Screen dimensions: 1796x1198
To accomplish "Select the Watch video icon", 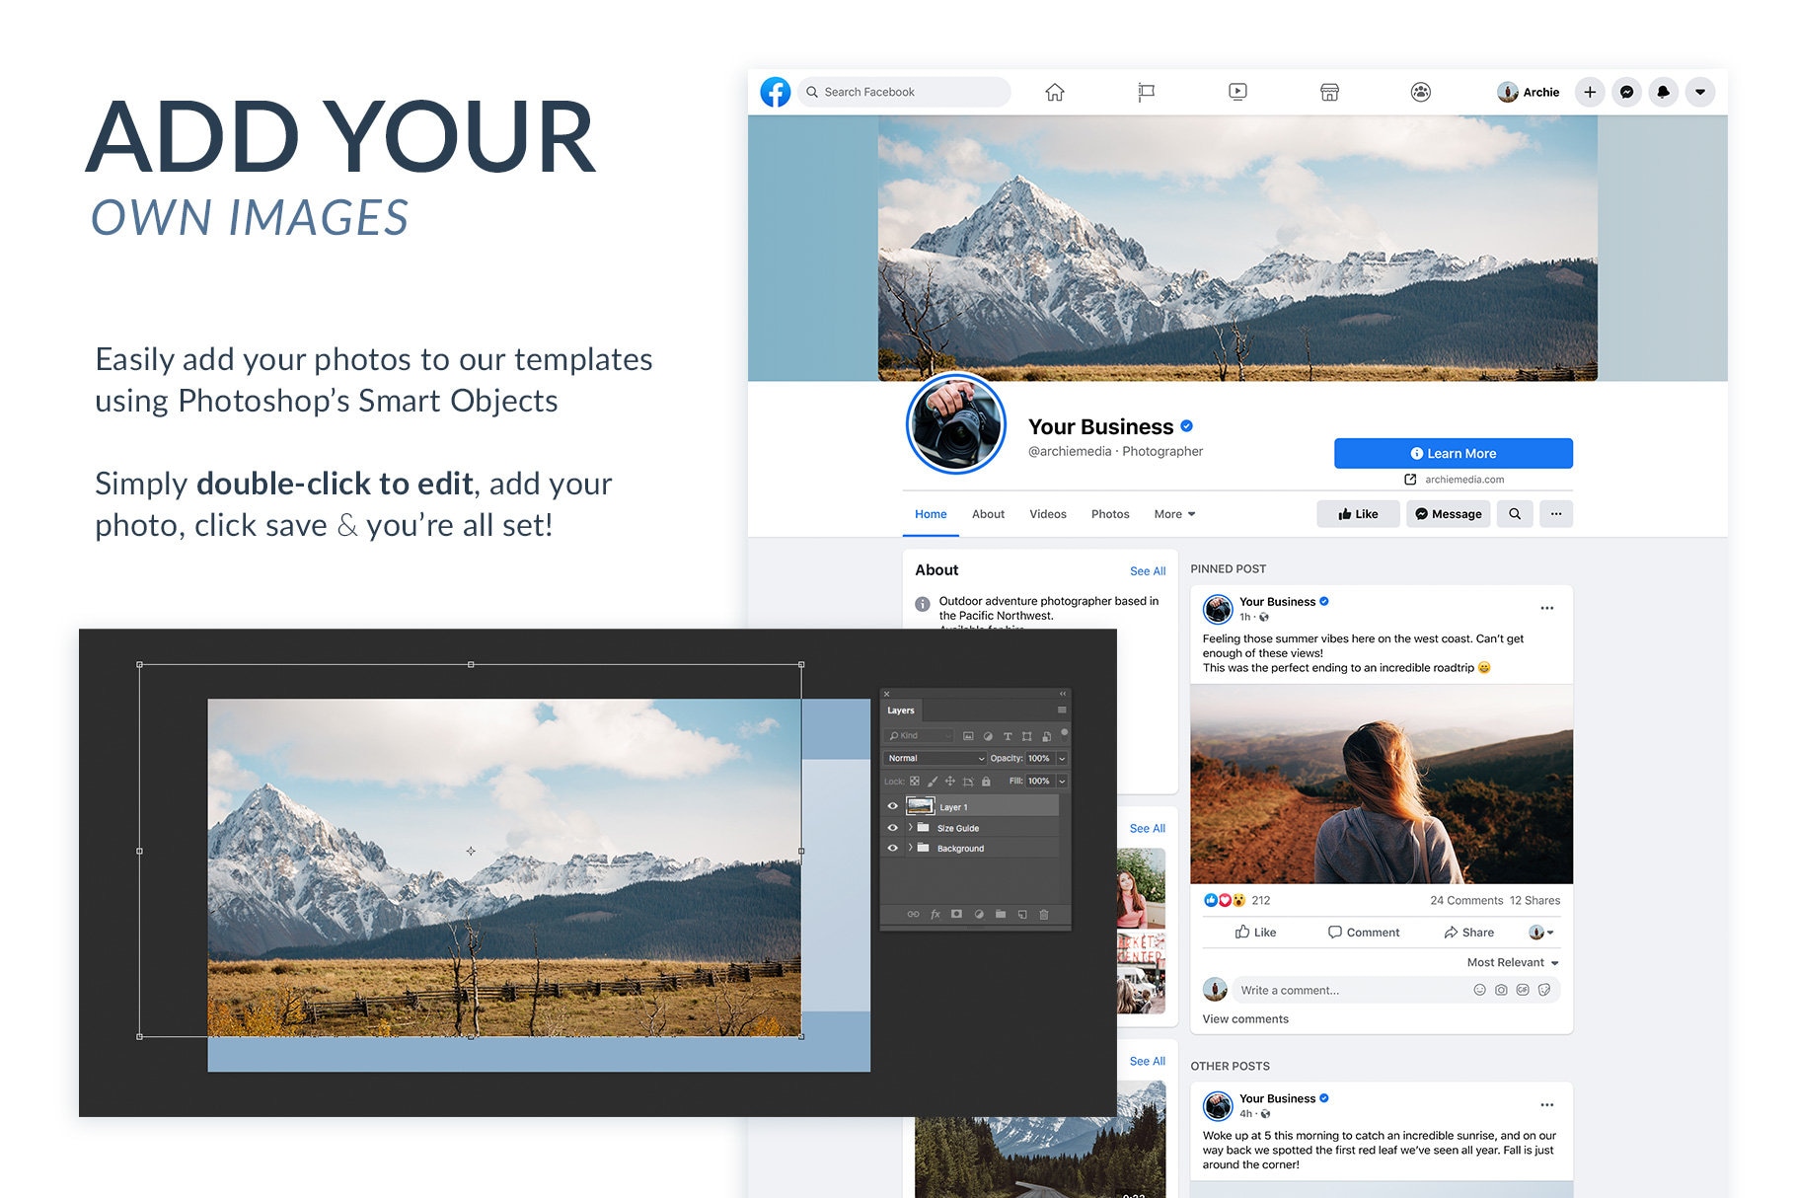I will [x=1236, y=92].
